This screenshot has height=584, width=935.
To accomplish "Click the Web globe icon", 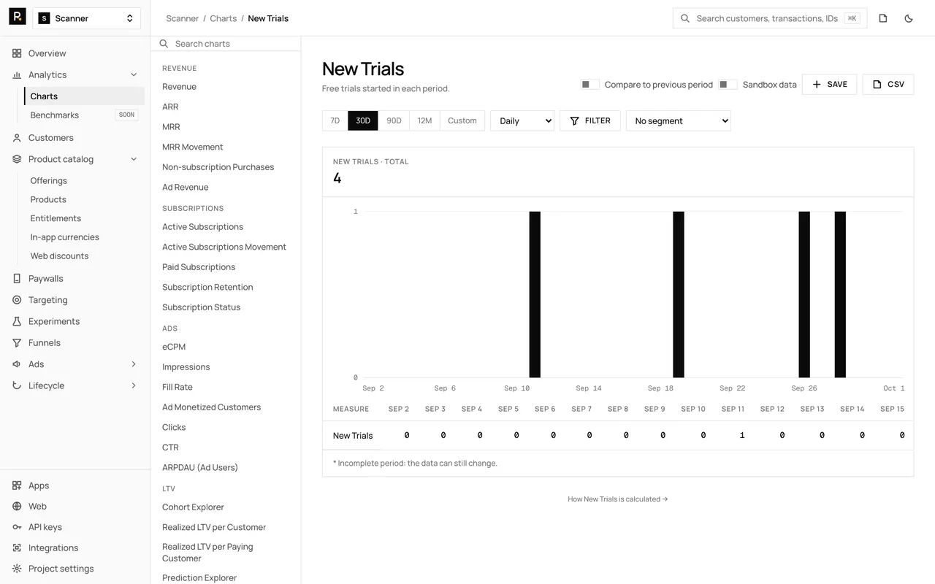I will 17,506.
